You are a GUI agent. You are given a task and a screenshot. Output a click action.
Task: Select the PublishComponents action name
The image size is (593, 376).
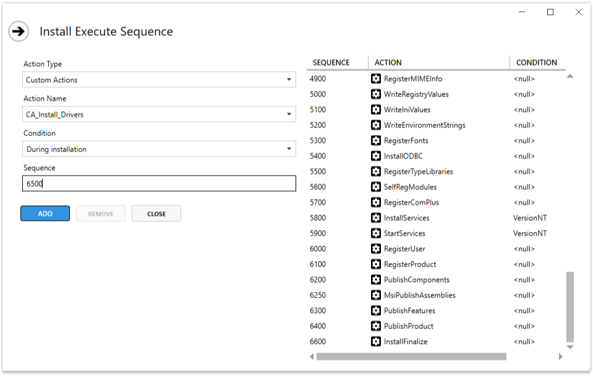coord(416,280)
